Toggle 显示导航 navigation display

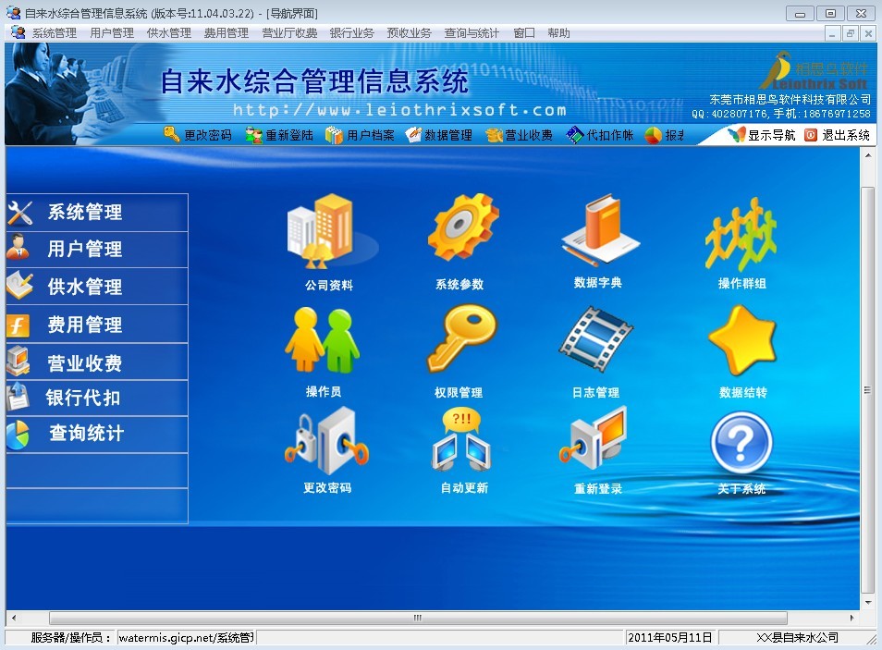click(x=762, y=135)
